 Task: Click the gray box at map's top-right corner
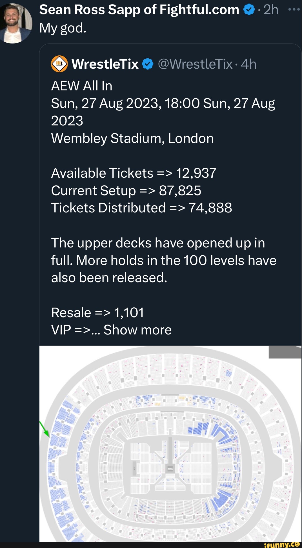285,352
